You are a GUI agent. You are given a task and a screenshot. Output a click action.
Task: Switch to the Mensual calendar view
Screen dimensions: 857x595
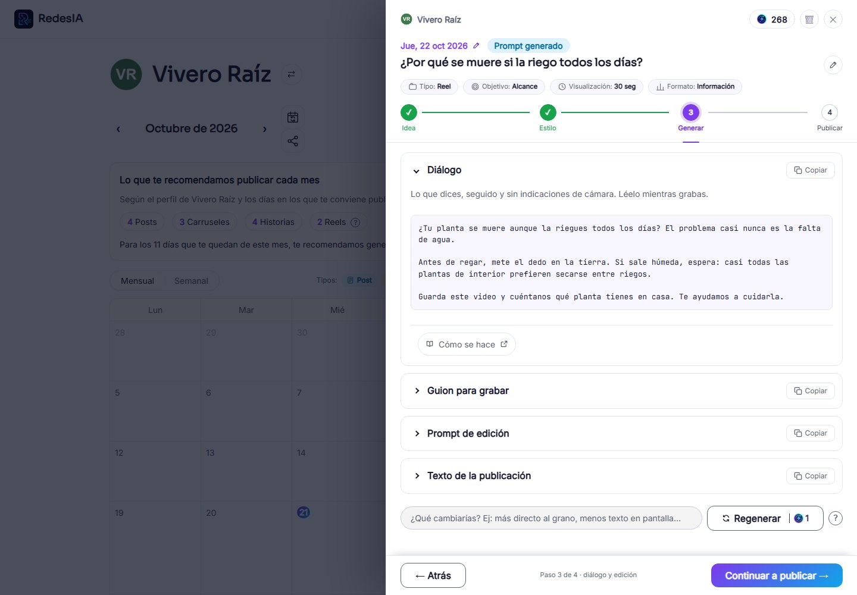(x=137, y=281)
